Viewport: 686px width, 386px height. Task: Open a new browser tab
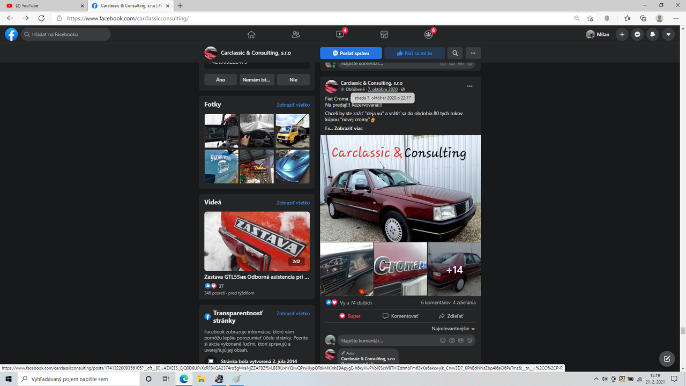(x=180, y=5)
